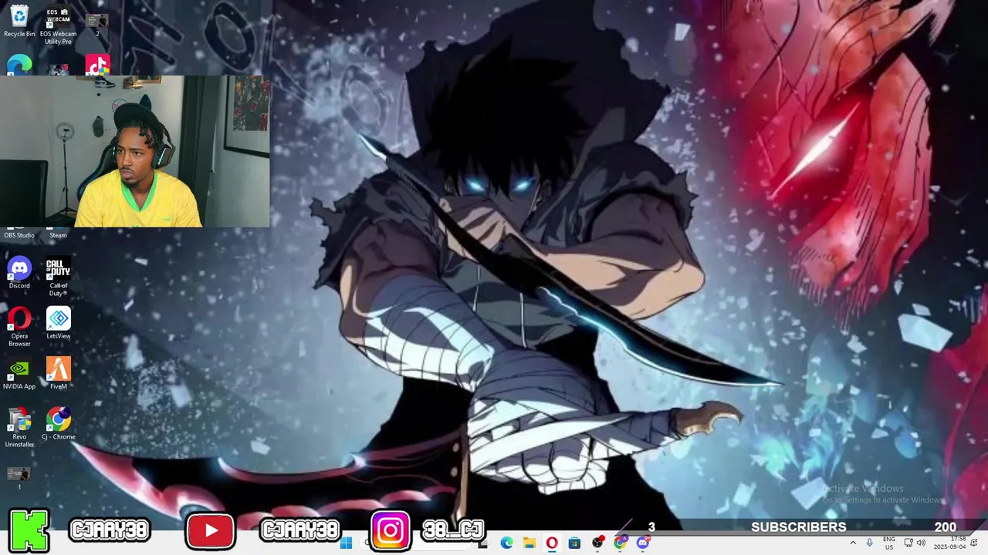Open the clock and calendar flyout
The image size is (988, 555).
949,543
